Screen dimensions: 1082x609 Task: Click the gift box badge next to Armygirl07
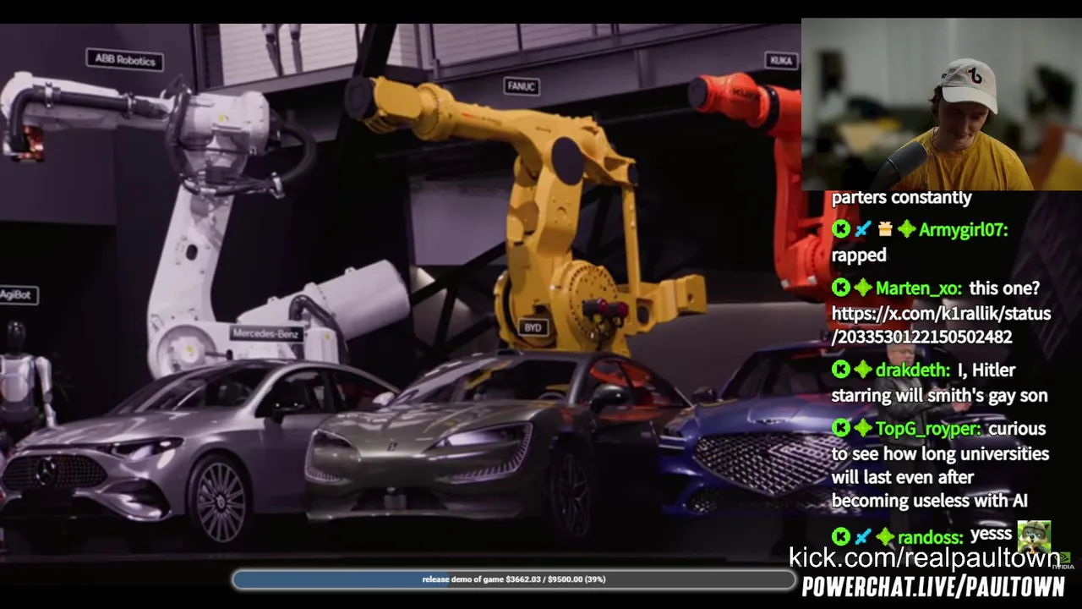click(885, 229)
